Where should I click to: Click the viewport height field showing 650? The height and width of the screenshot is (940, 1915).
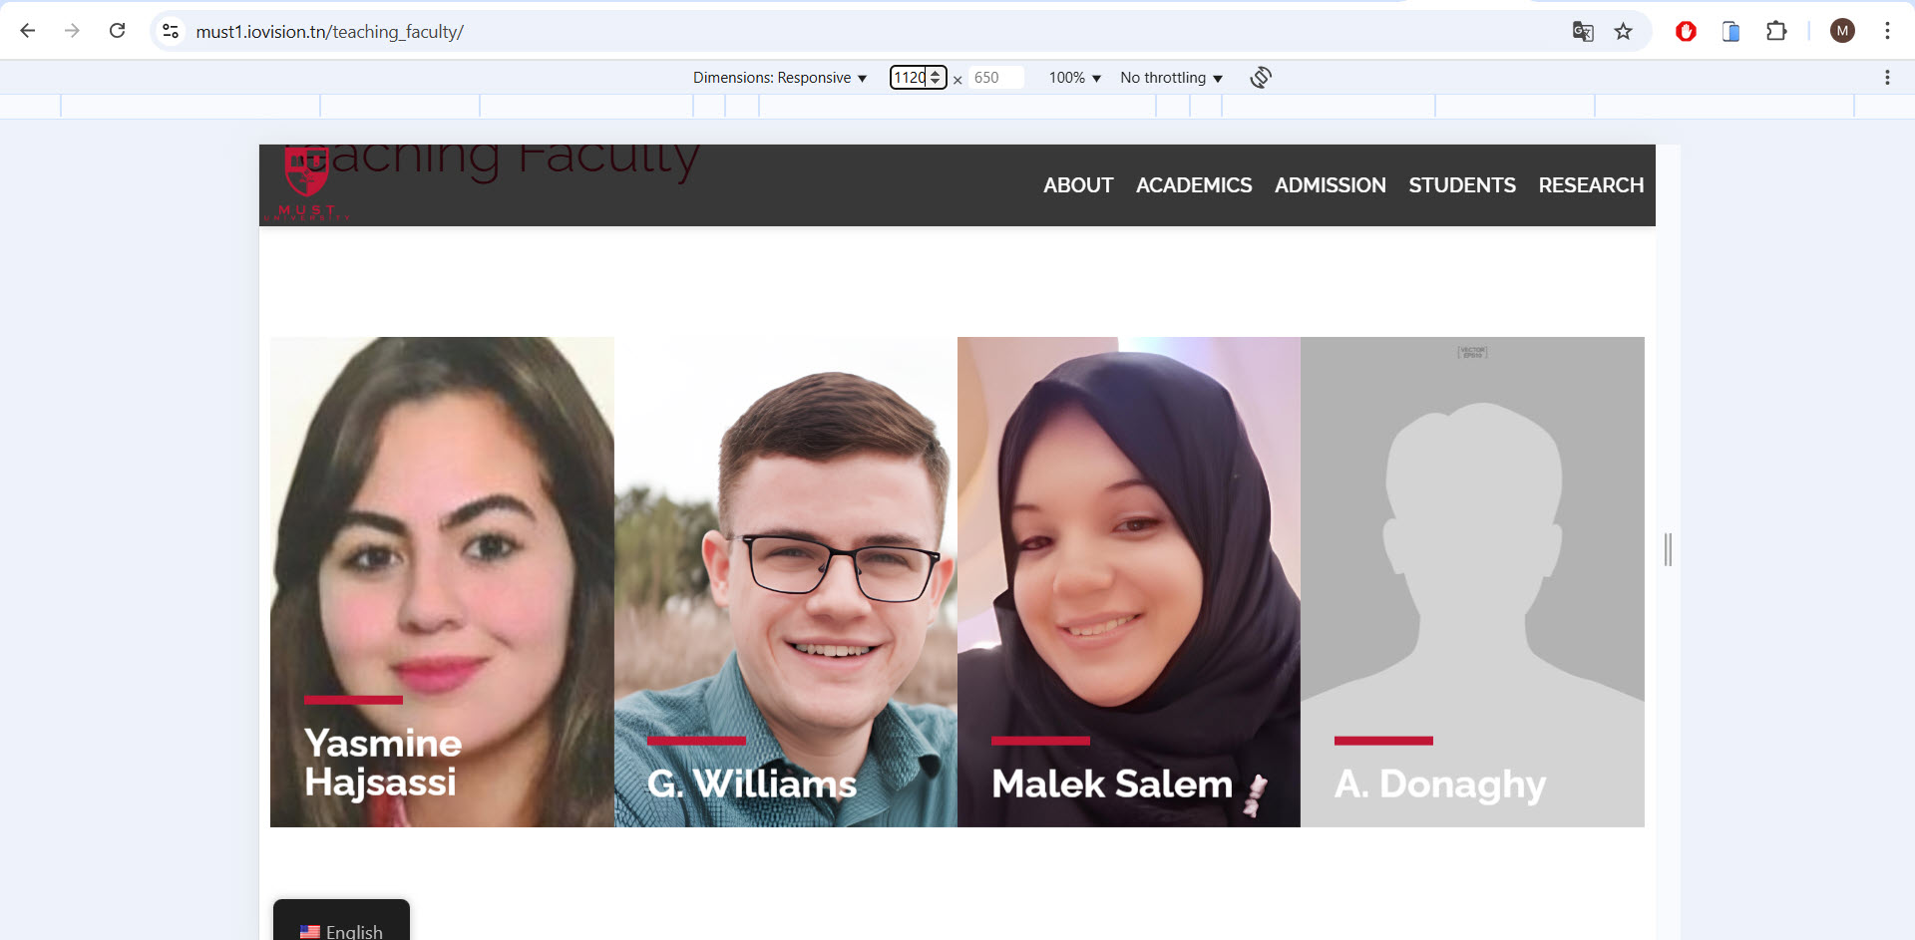996,78
